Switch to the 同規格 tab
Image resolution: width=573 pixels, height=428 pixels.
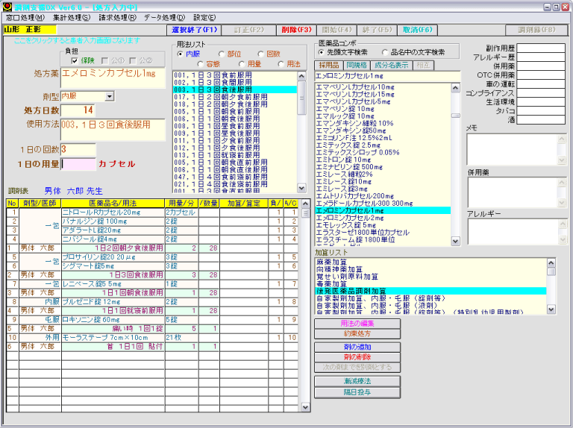pyautogui.click(x=357, y=66)
